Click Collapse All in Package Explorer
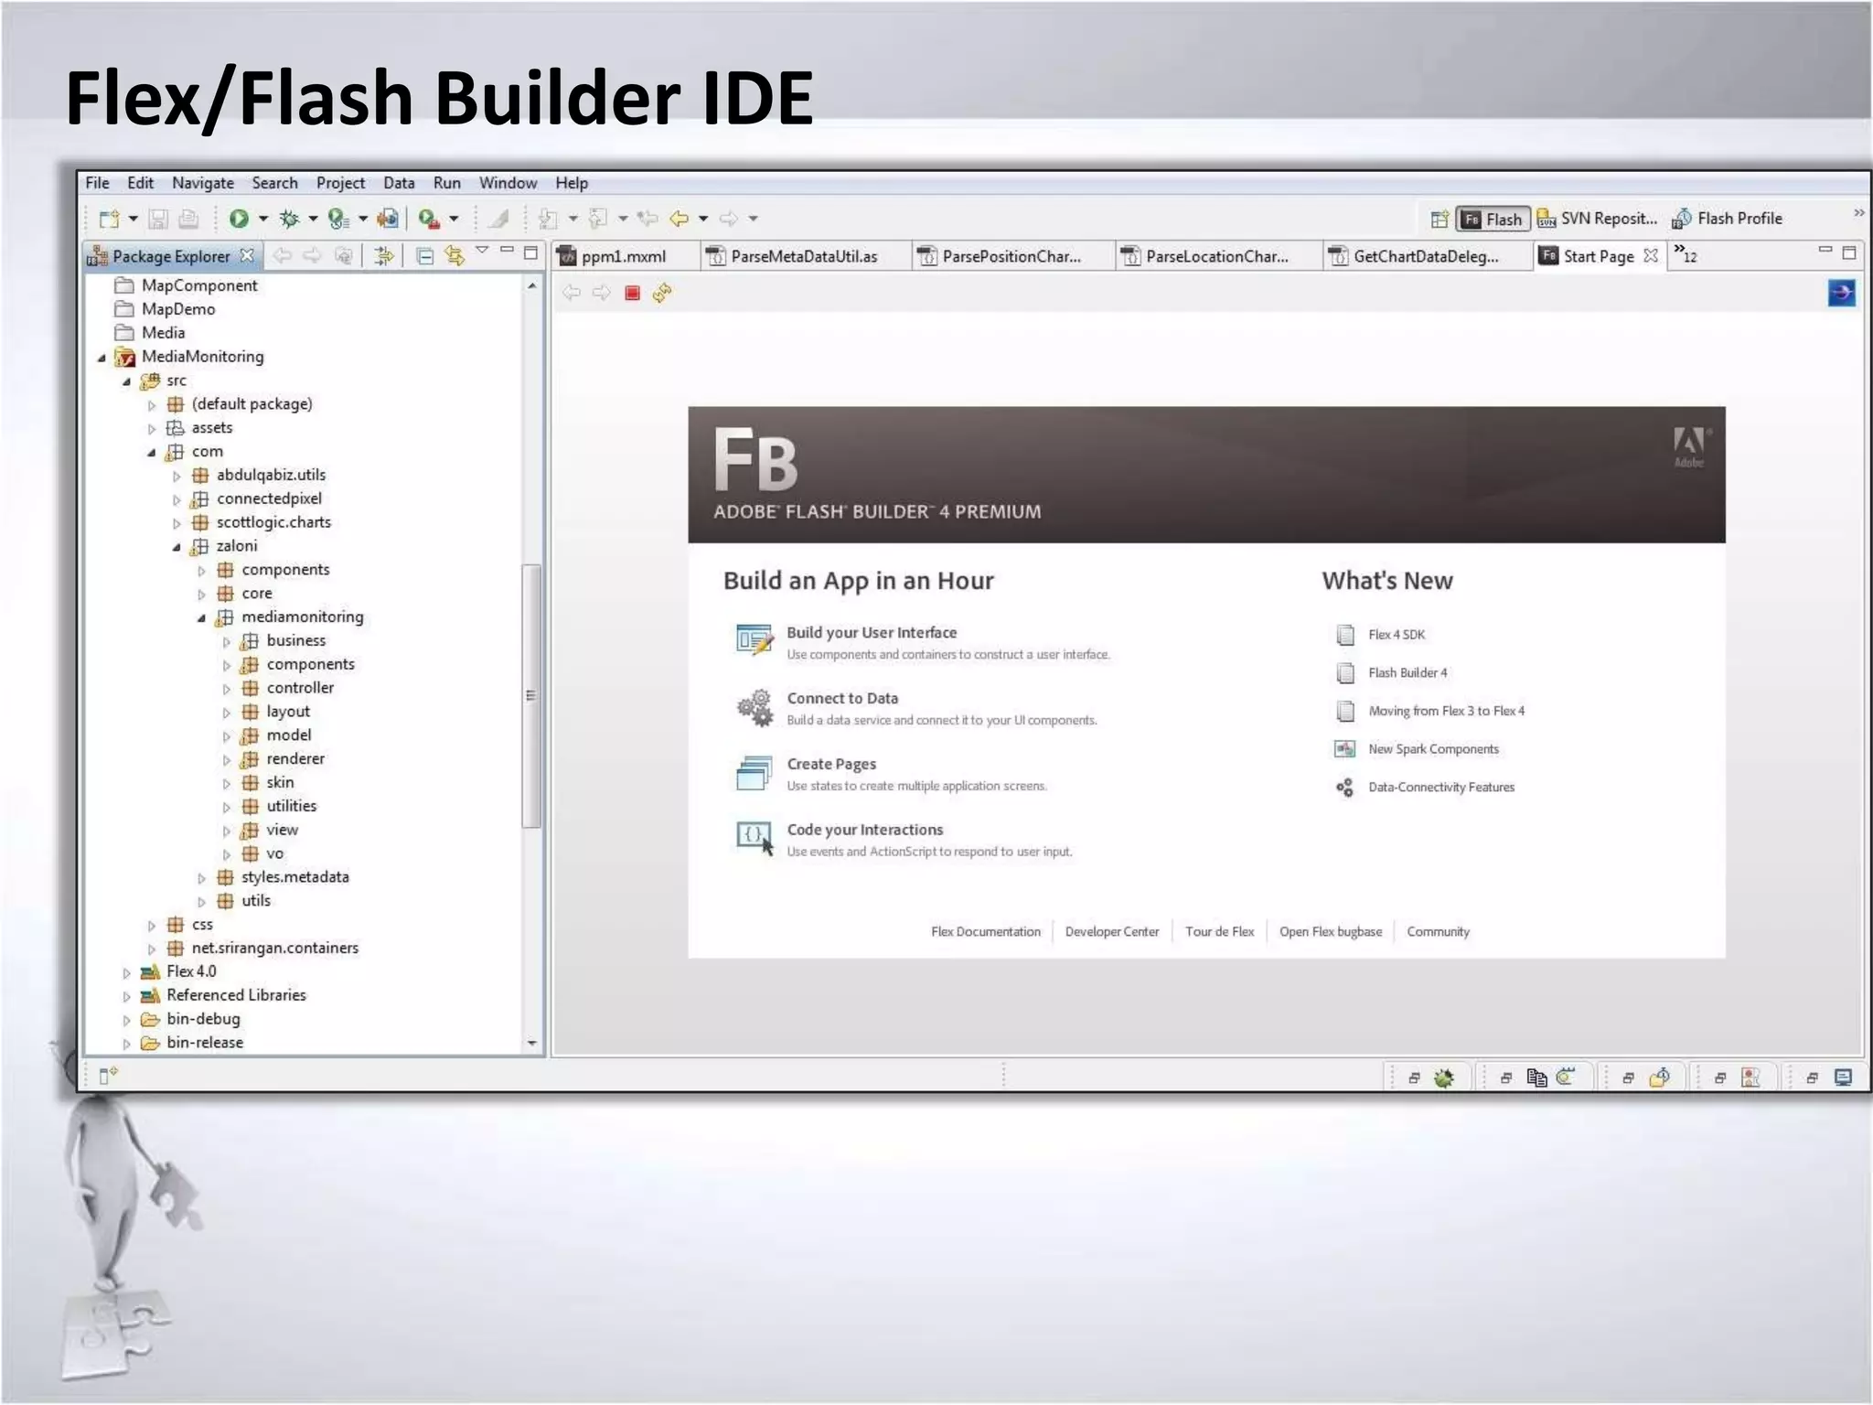Viewport: 1873px width, 1405px height. (424, 256)
